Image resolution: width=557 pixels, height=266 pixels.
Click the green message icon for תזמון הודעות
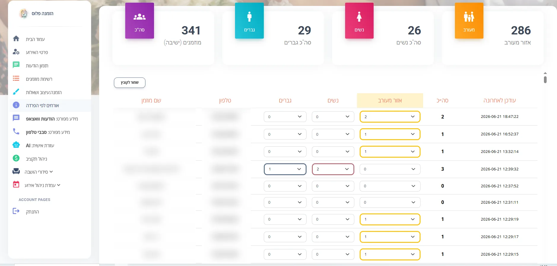[x=16, y=65]
